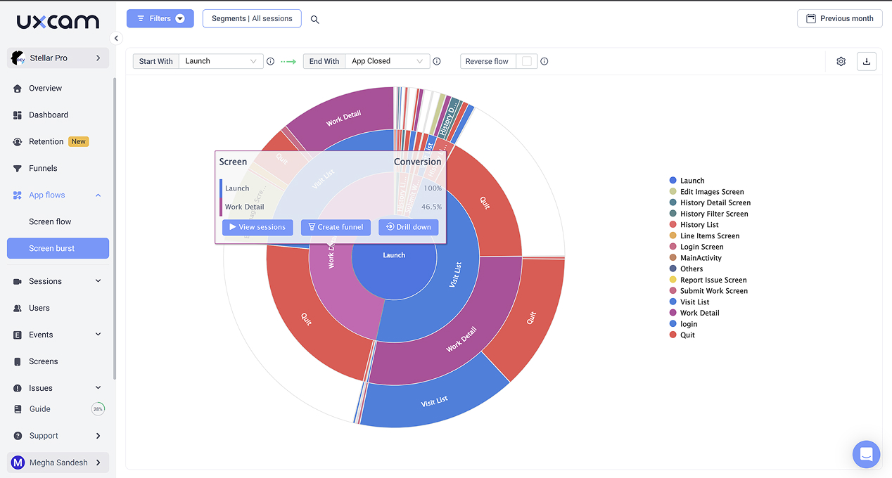Collapse the sidebar with arrow icon
This screenshot has width=892, height=478.
[x=117, y=39]
